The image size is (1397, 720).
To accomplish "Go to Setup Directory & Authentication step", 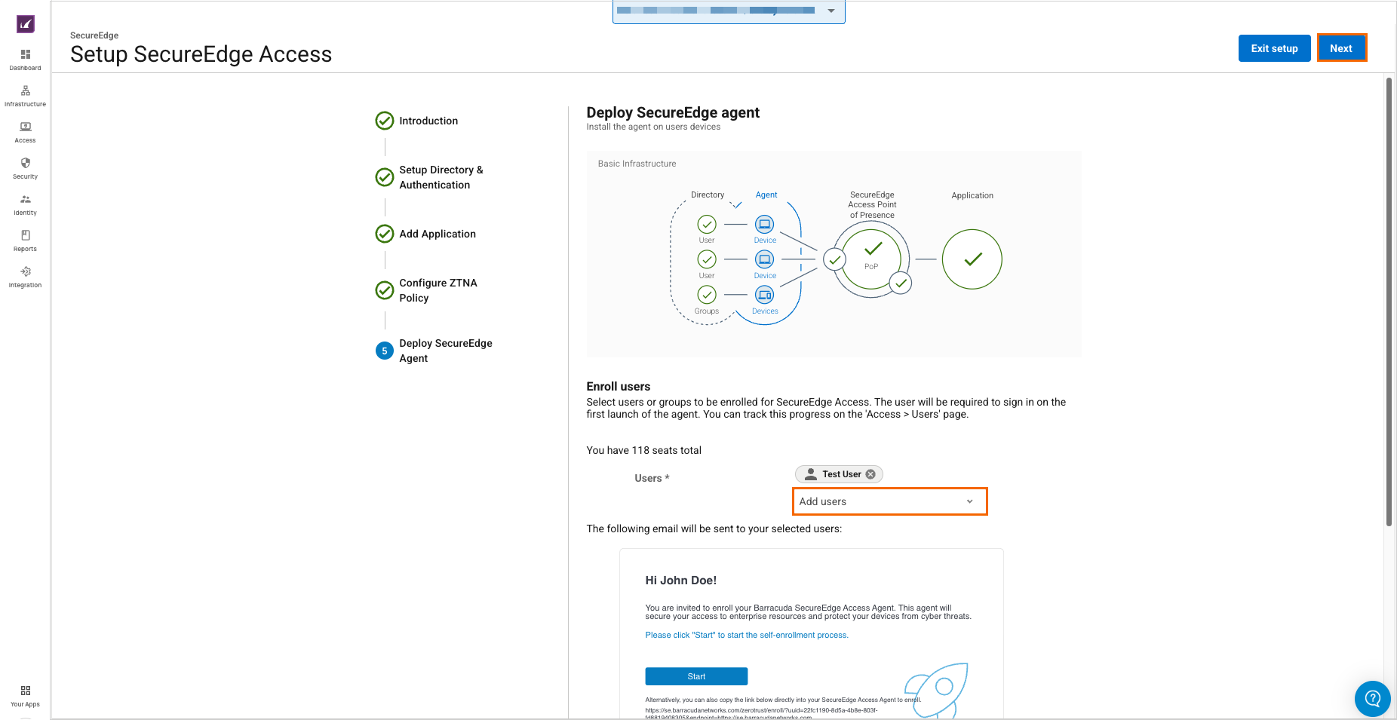I will point(441,177).
